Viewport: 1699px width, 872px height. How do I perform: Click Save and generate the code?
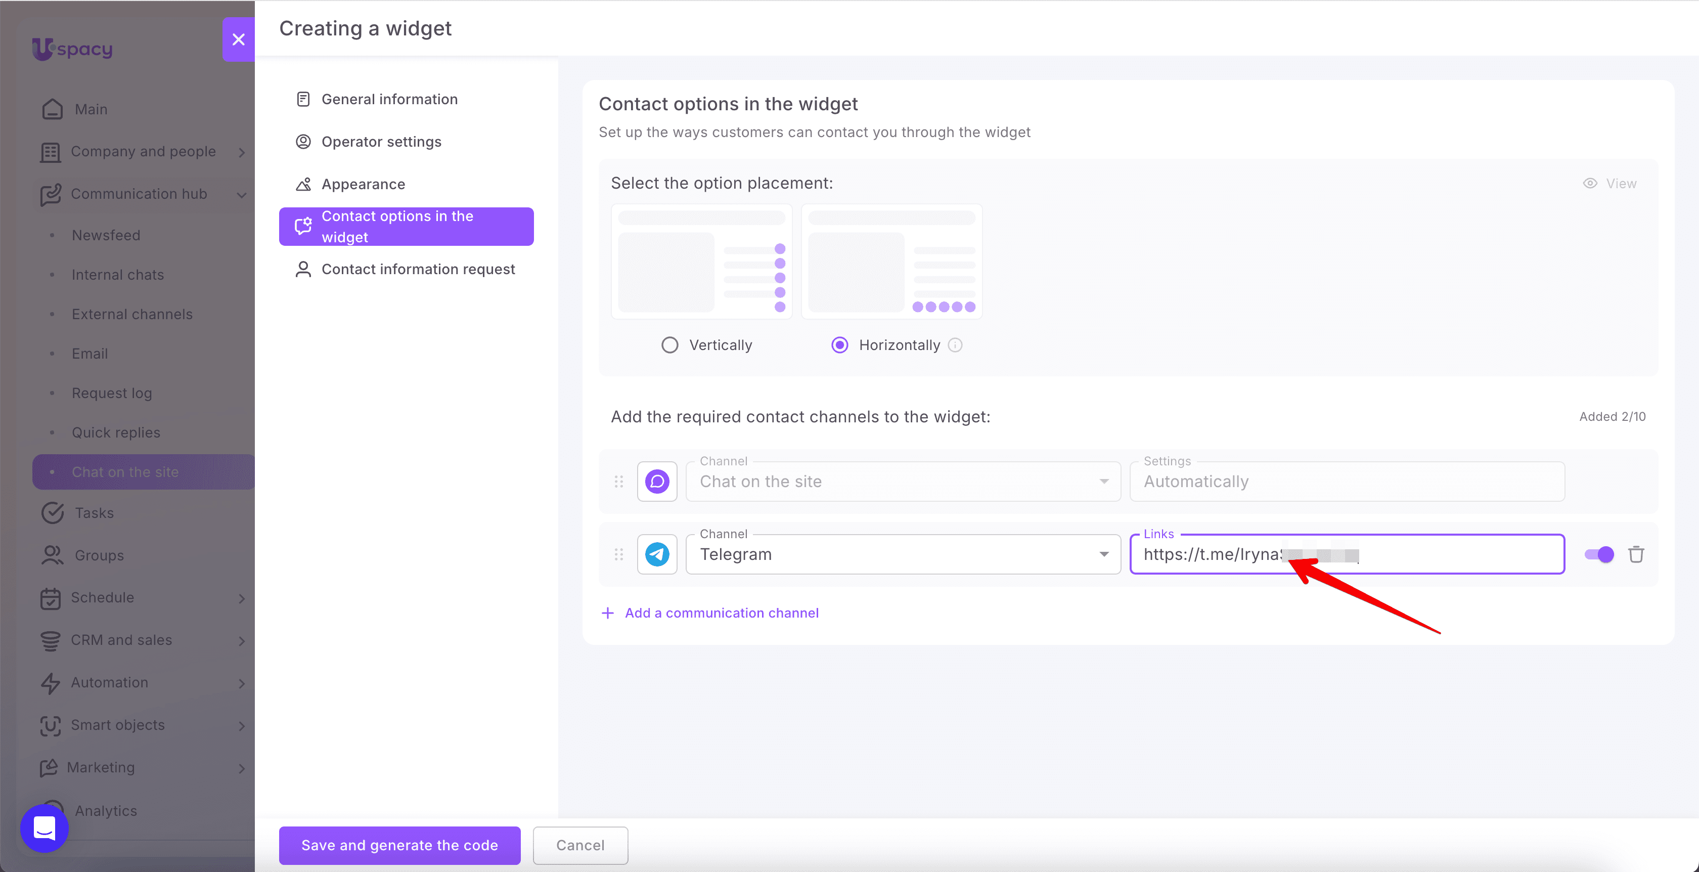tap(399, 846)
